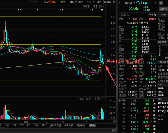This screenshot has width=168, height=133.
Task: Click 加指标 to add indicator
Action: click(89, 99)
